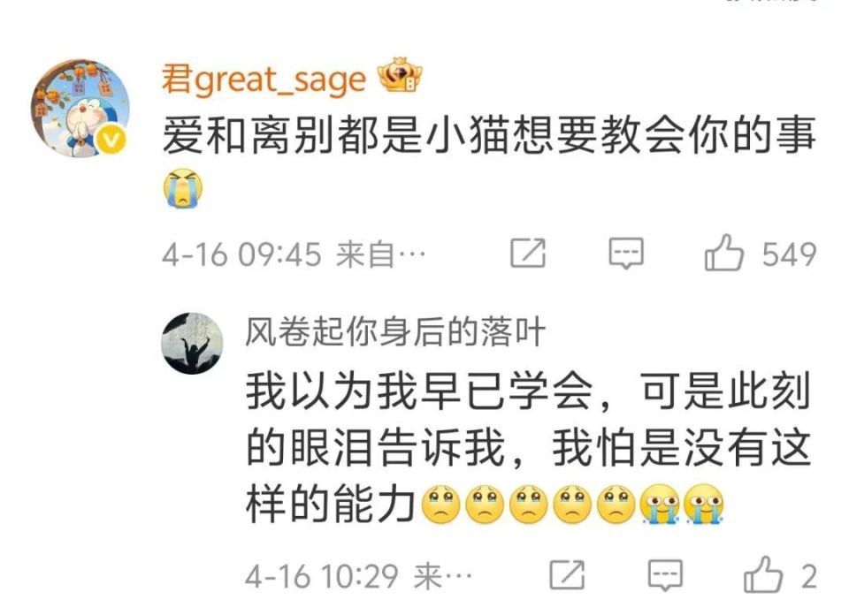Expand the truncated source after 4-16 09:45

click(x=381, y=254)
